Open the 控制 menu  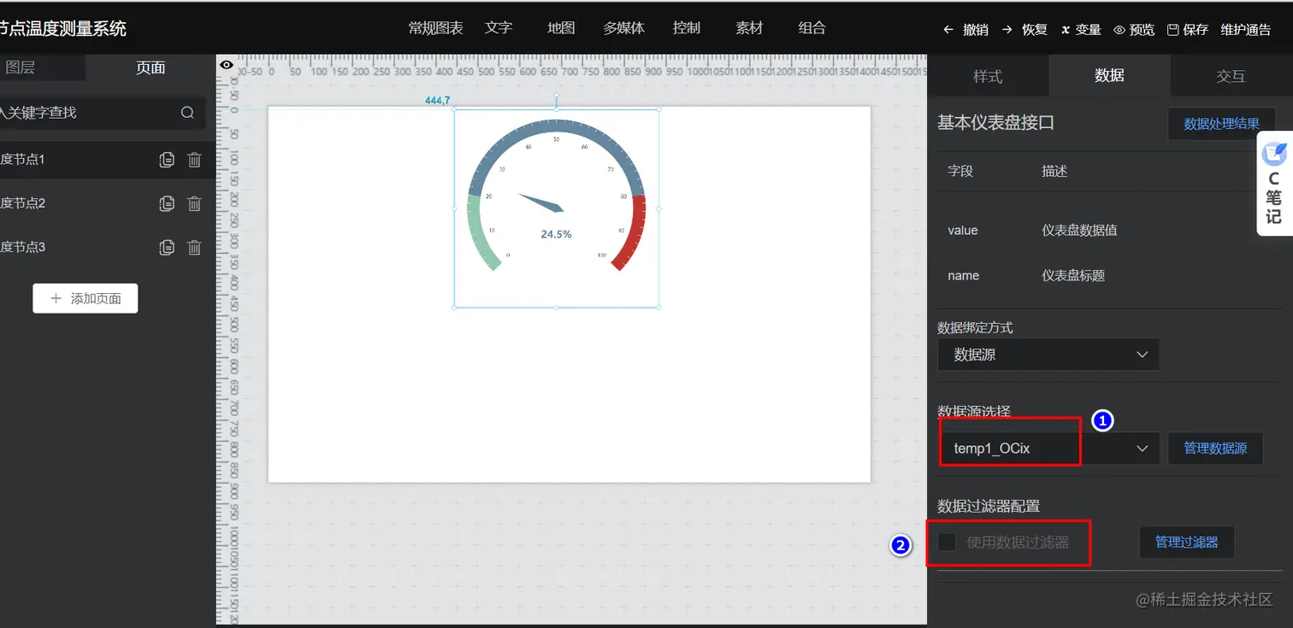tap(687, 28)
